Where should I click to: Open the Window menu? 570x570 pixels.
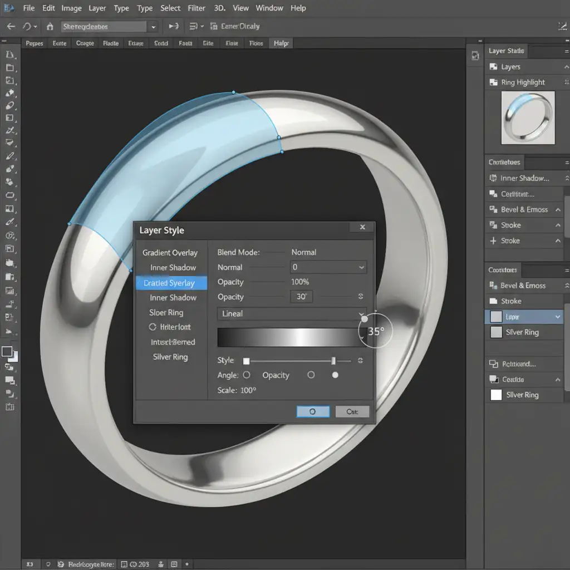(269, 8)
